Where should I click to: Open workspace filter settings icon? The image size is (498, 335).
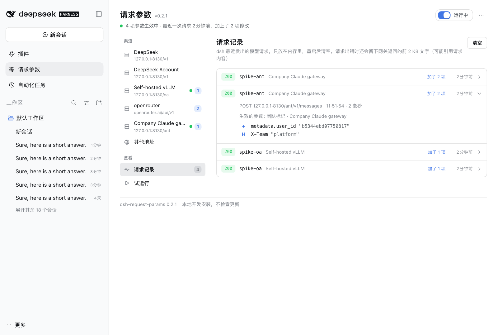pos(86,103)
